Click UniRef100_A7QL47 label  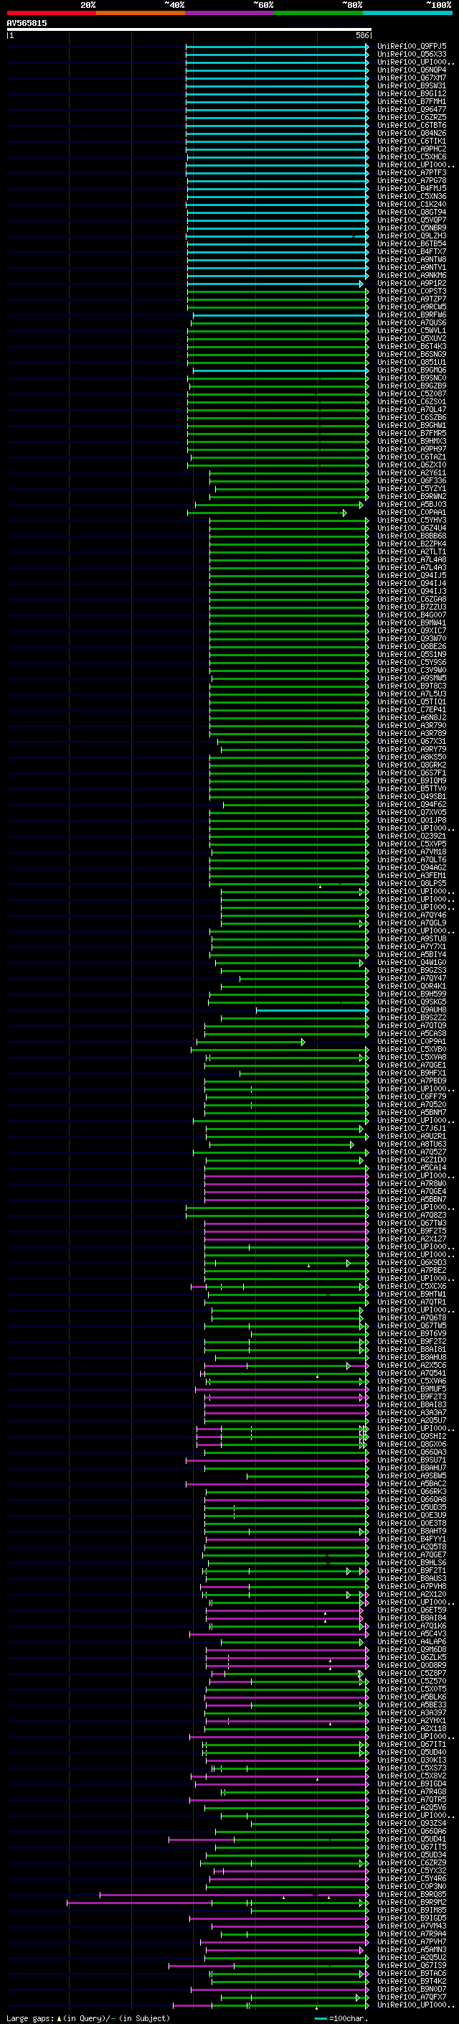(412, 409)
